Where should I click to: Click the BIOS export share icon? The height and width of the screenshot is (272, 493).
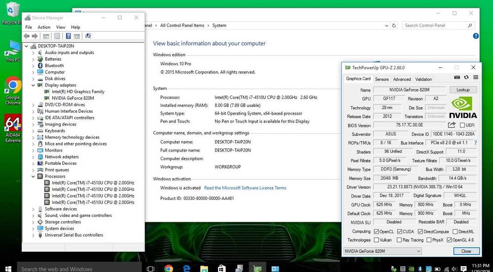click(x=452, y=125)
